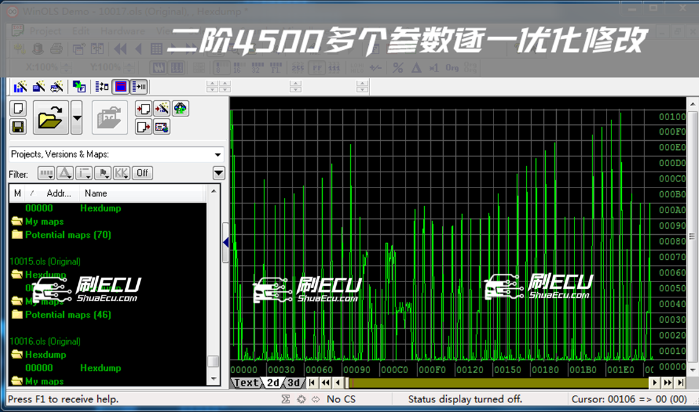Click the large open project folder icon
Screen dimensions: 699x412
50,118
